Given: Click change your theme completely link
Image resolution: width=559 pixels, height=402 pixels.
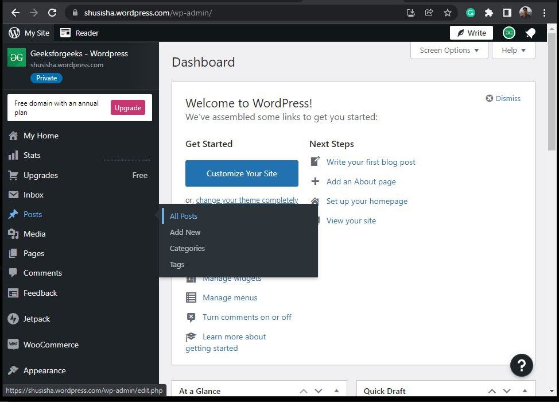Looking at the screenshot, I should pos(247,200).
